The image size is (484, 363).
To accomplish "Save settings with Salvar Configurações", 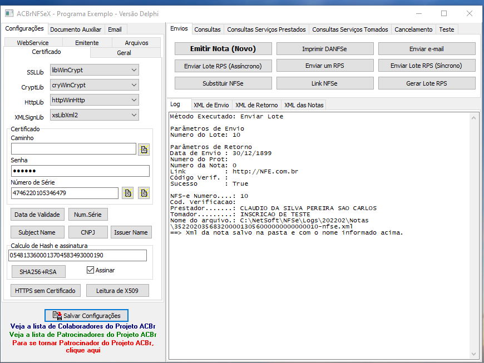I will pyautogui.click(x=86, y=316).
